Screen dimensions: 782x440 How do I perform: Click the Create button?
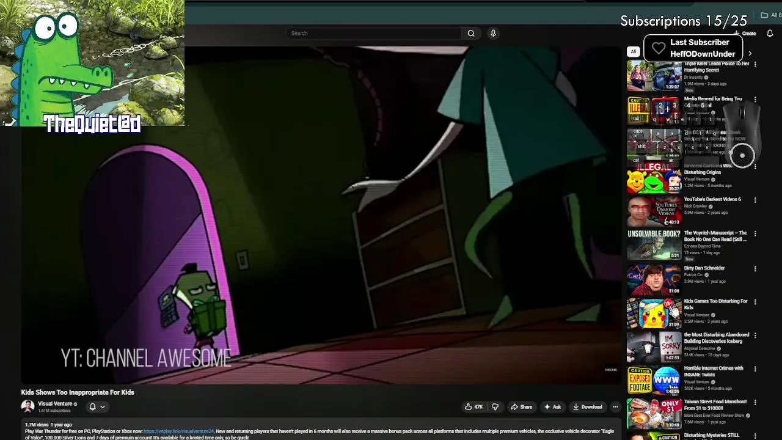point(745,33)
